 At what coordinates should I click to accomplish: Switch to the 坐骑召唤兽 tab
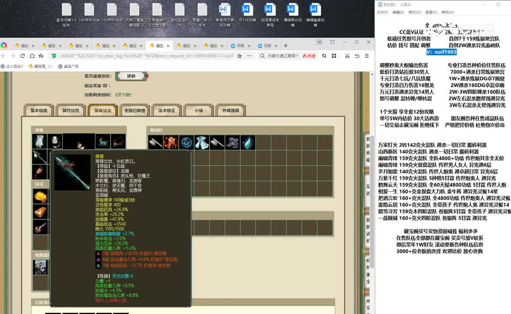(x=135, y=110)
